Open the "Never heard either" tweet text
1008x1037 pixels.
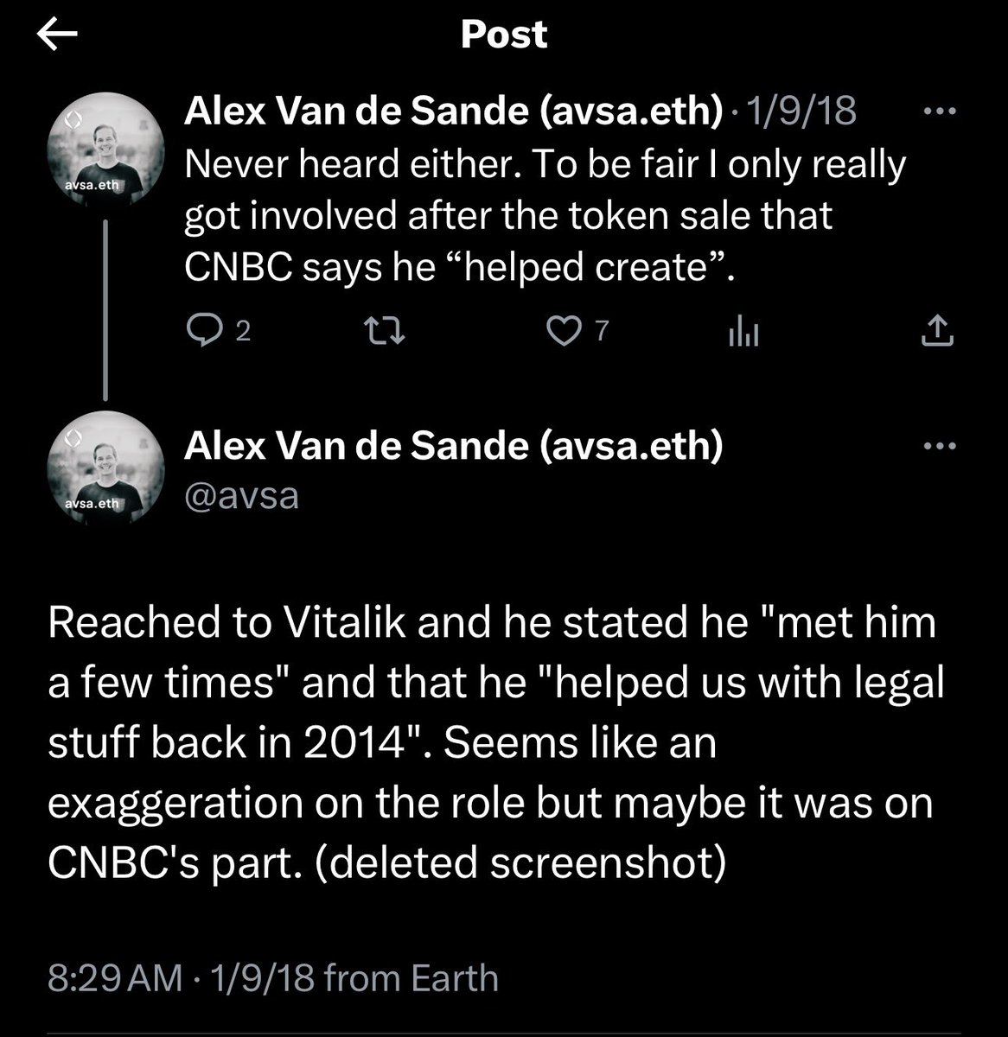tap(545, 216)
